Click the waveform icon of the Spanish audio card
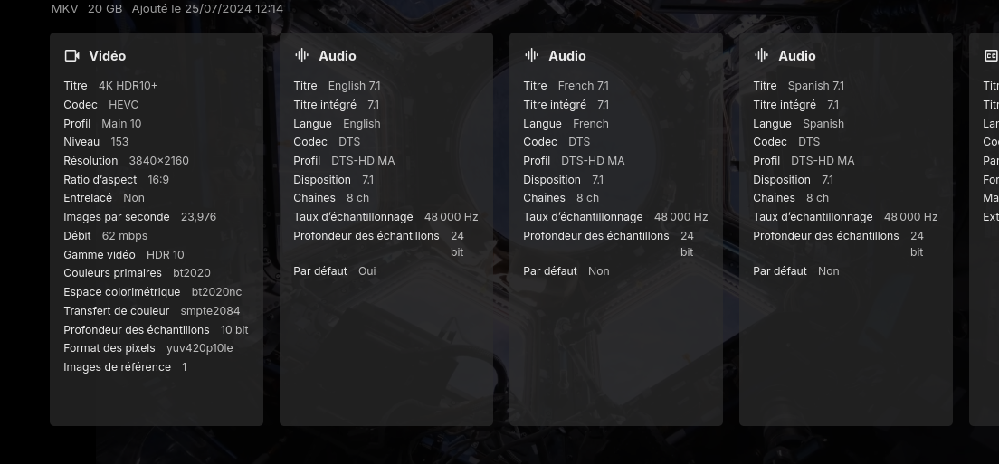 pos(761,56)
